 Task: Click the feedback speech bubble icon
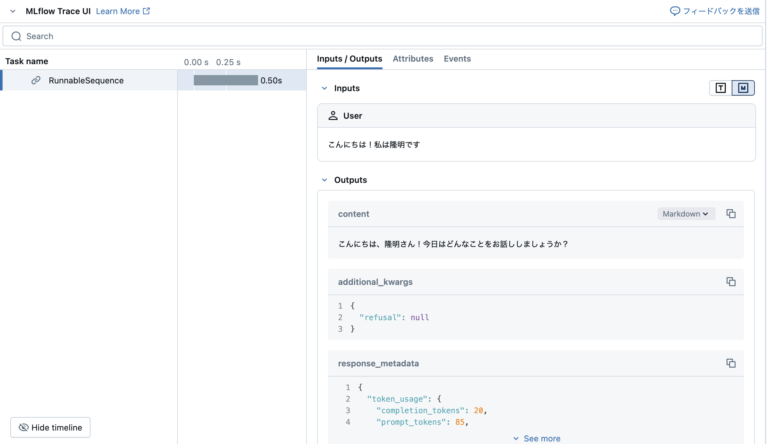tap(675, 11)
